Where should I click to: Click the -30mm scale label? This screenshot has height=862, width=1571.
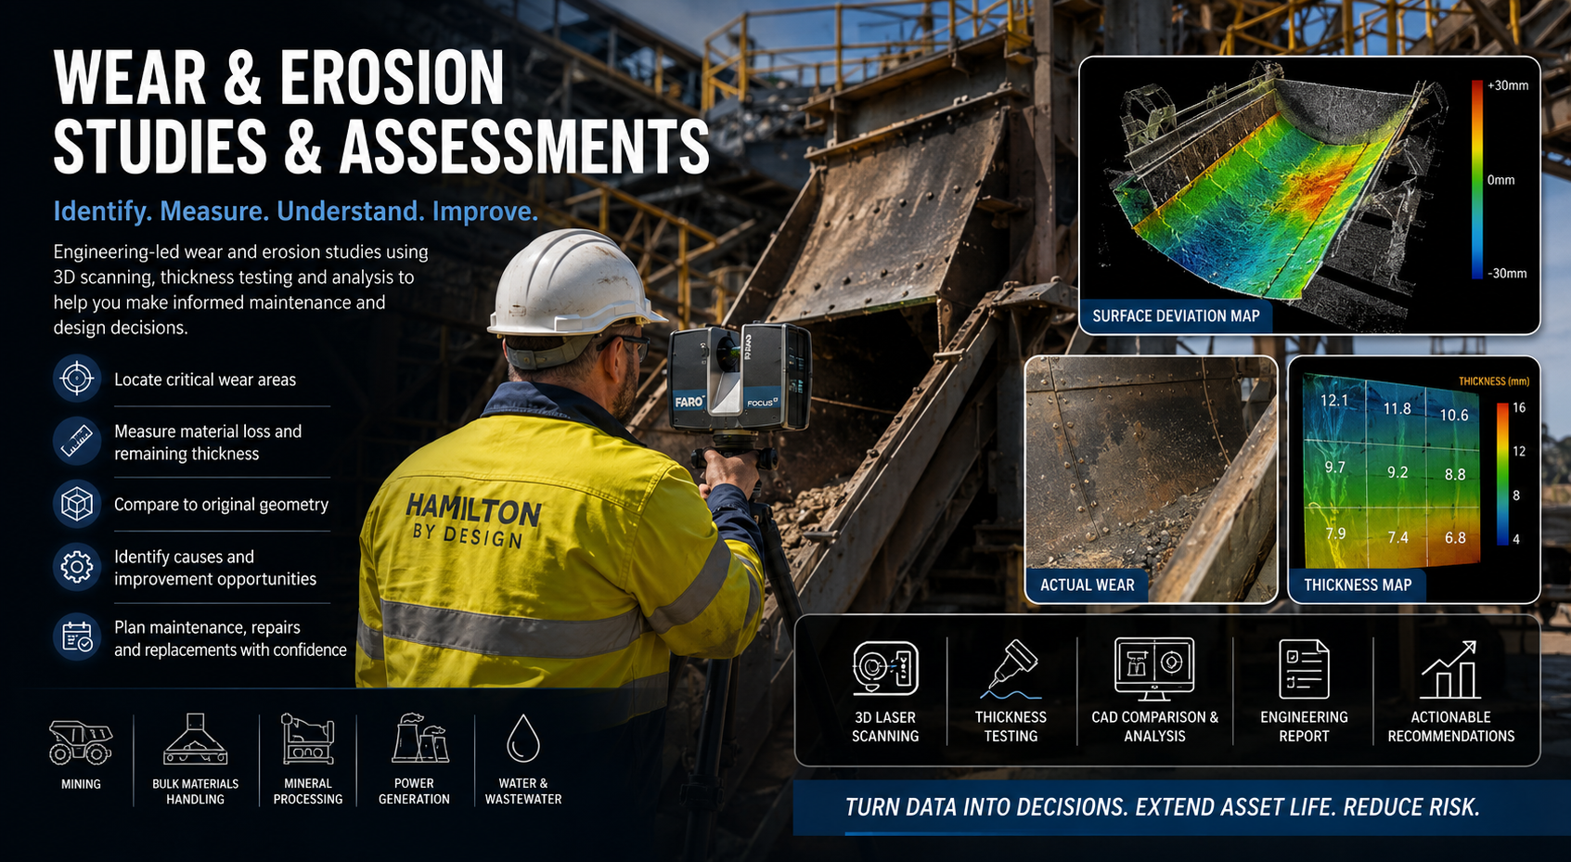coord(1507,274)
